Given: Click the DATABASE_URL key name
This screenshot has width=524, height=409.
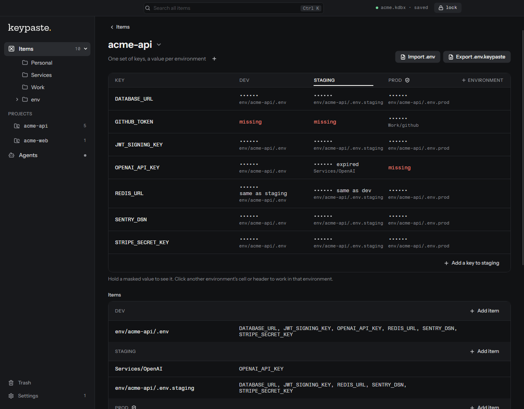Looking at the screenshot, I should pyautogui.click(x=134, y=99).
